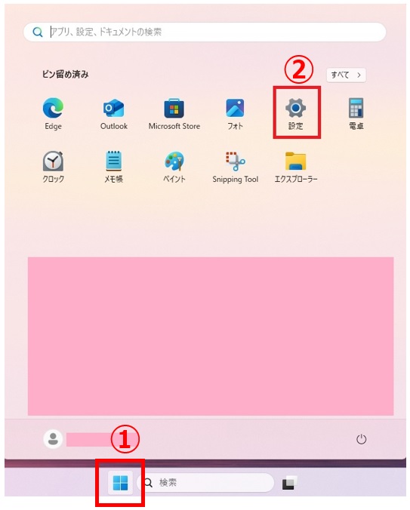Launch Outlook from pinned apps

coord(113,113)
